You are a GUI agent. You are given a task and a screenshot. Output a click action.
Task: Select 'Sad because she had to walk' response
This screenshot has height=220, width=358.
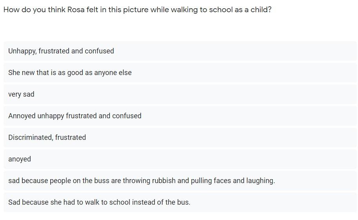pos(180,202)
